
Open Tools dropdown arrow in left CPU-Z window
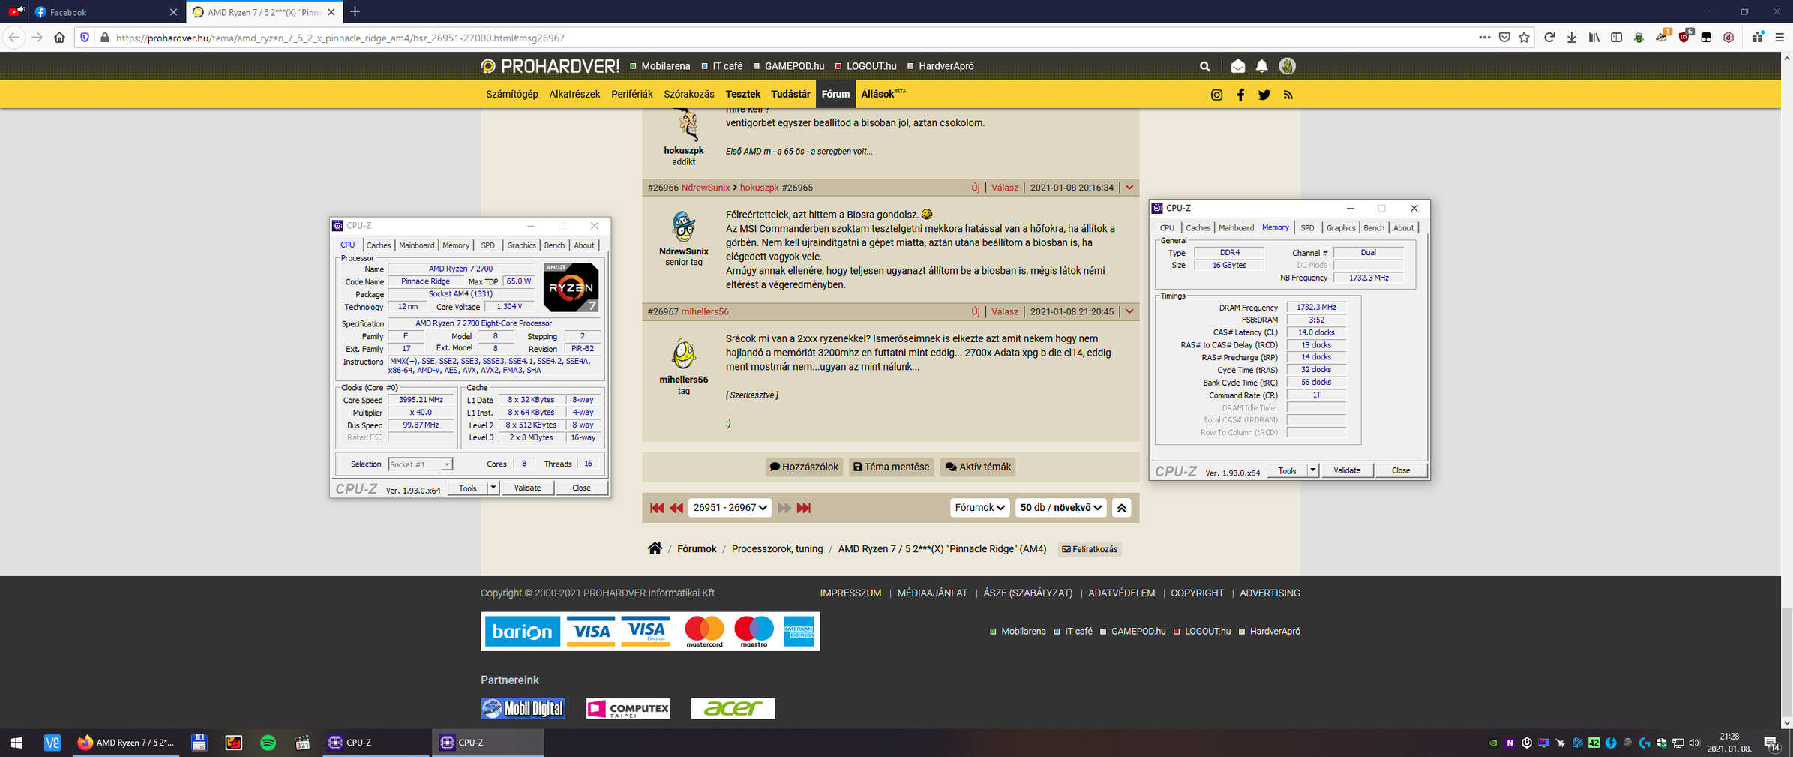pos(493,488)
